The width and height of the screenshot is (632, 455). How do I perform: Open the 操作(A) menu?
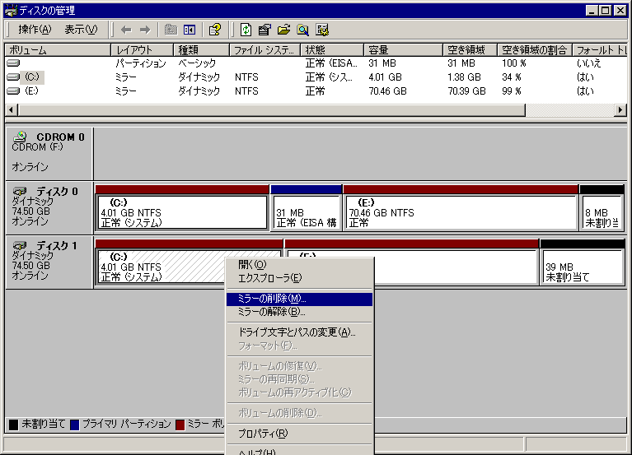pos(35,30)
